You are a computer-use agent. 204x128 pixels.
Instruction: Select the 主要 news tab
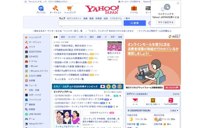coord(56,37)
